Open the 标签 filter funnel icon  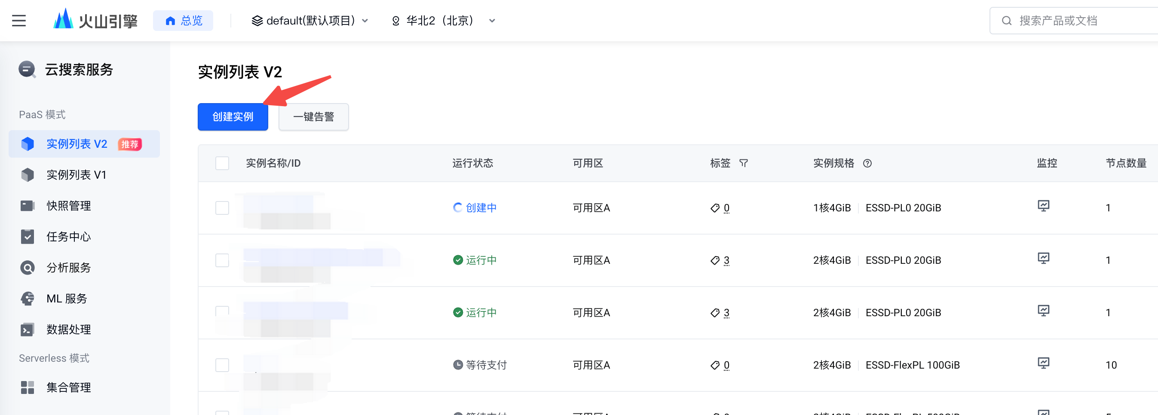click(744, 163)
